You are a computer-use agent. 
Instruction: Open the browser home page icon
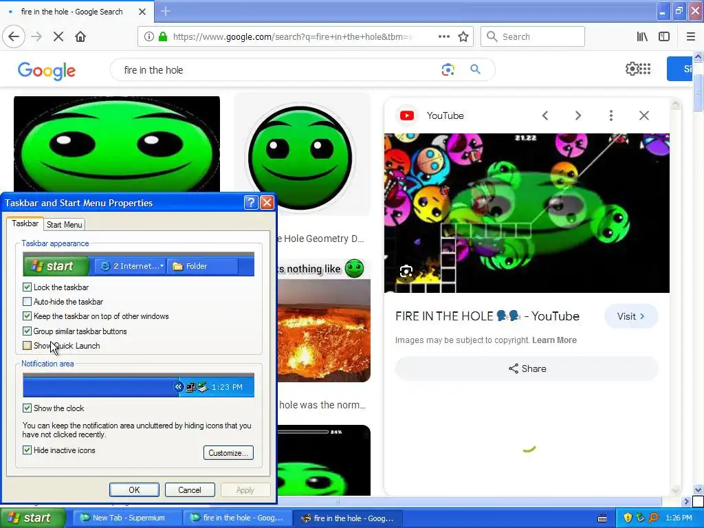coord(80,36)
